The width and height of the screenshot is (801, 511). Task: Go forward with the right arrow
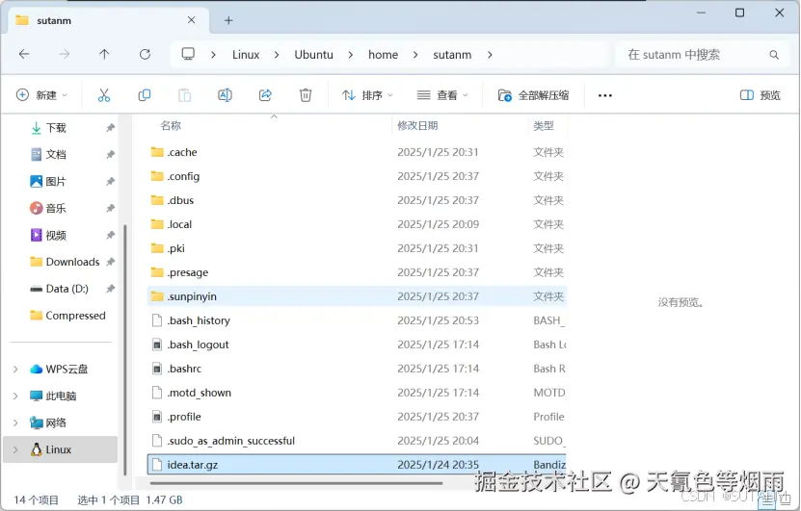(65, 54)
